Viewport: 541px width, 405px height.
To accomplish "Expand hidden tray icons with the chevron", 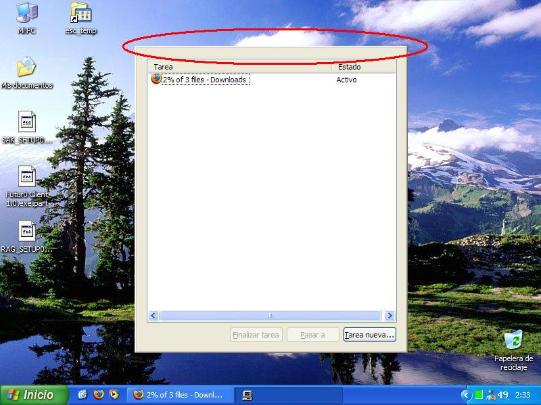I will (x=466, y=395).
